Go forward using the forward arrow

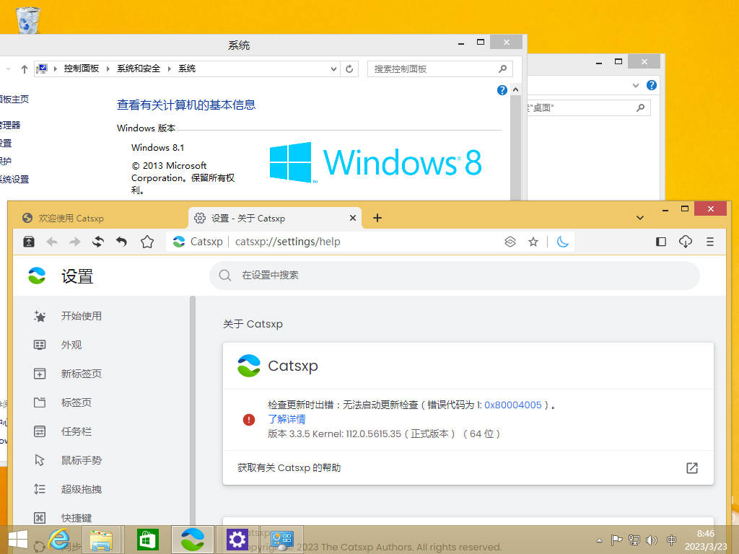(75, 242)
